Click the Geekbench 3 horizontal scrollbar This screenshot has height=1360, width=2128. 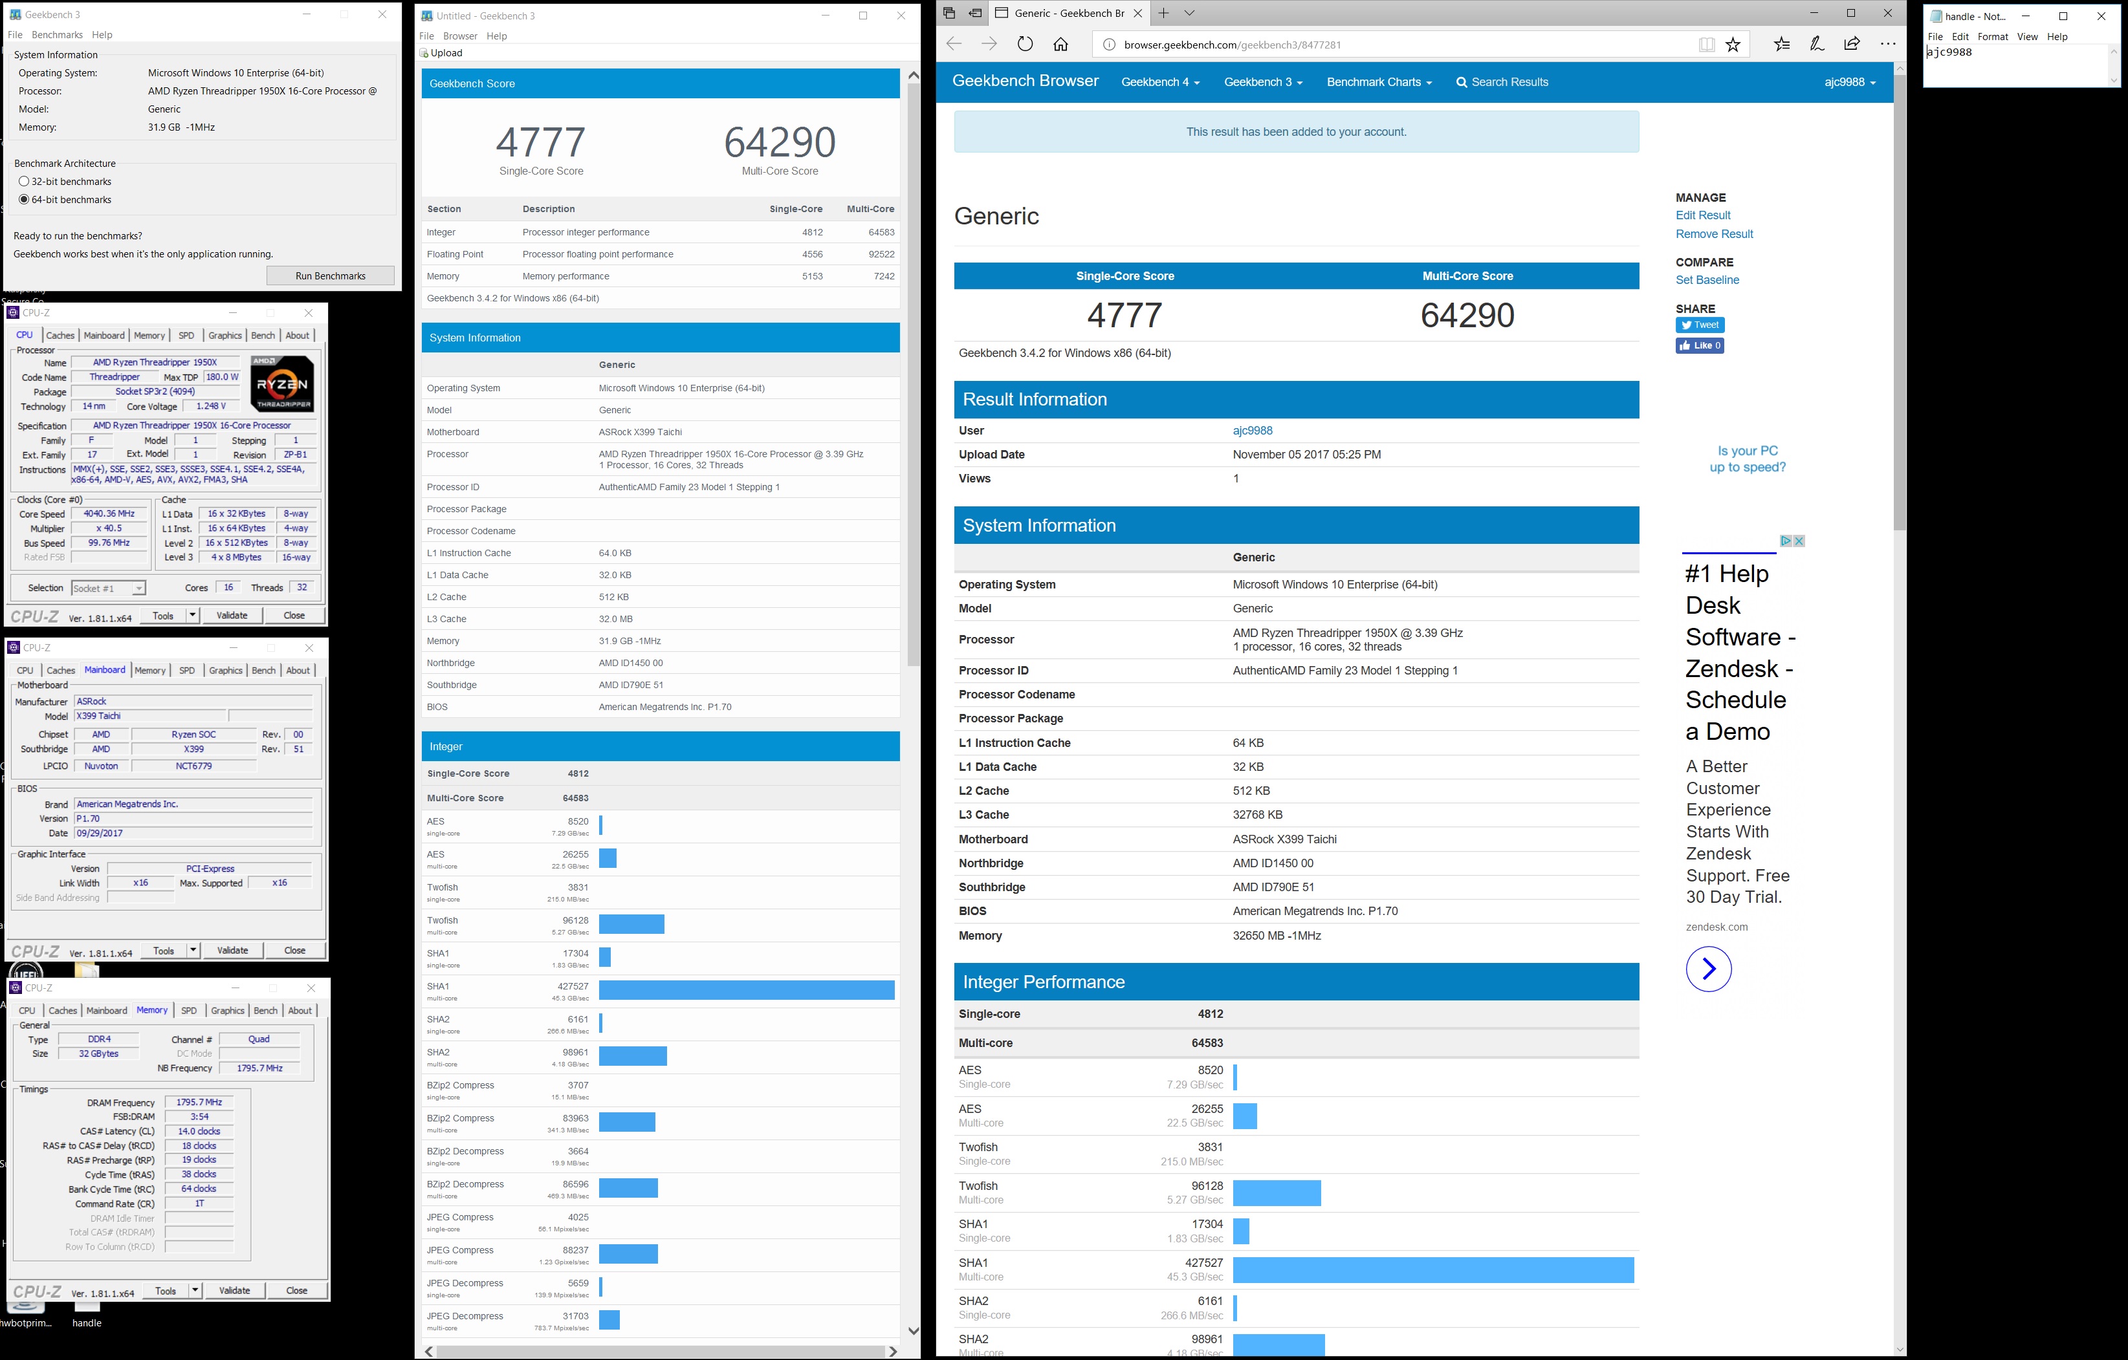660,1351
